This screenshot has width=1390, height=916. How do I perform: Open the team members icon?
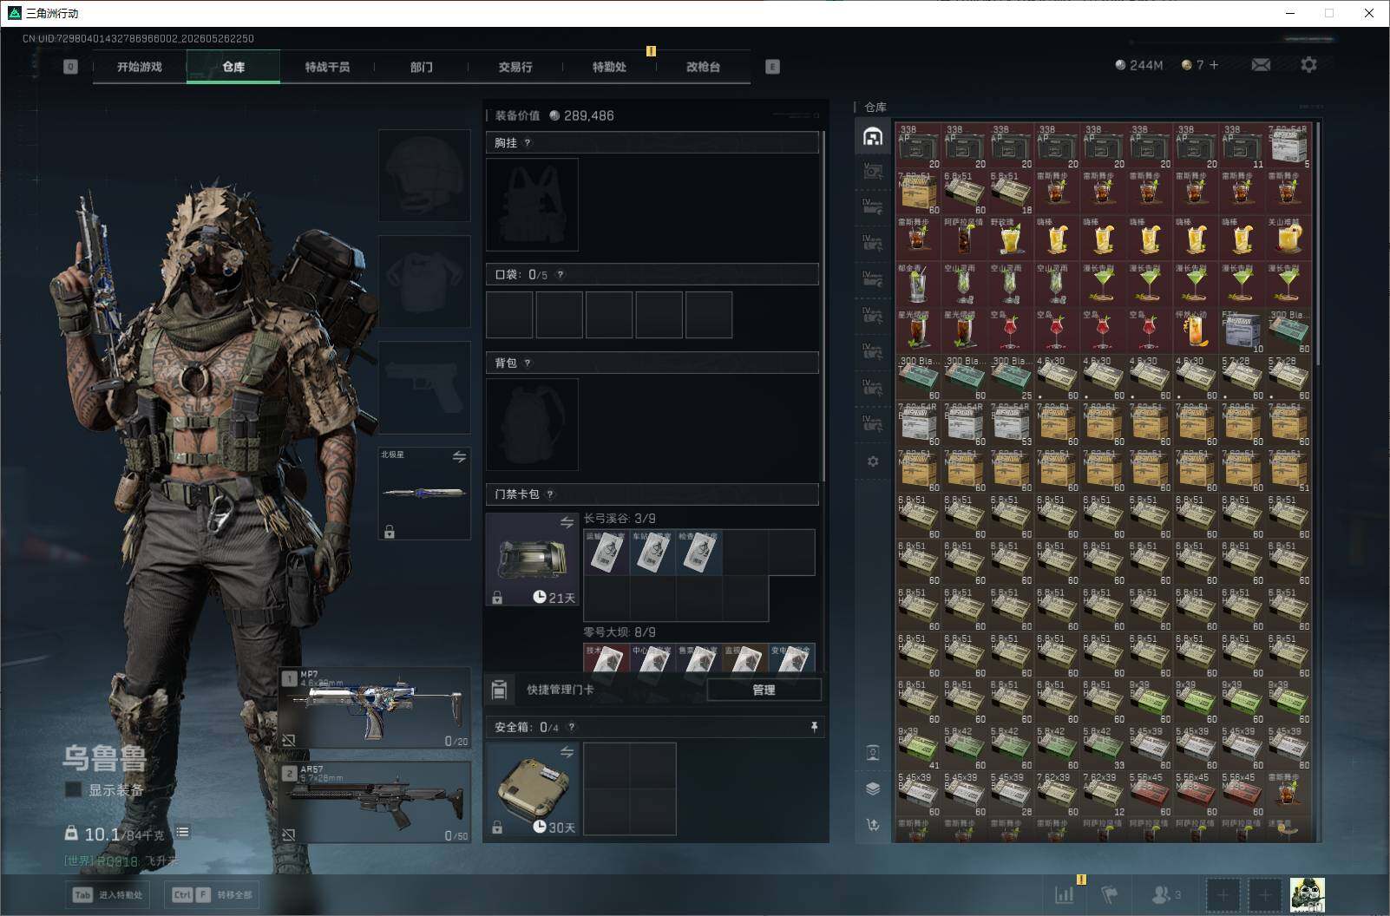(x=1166, y=894)
